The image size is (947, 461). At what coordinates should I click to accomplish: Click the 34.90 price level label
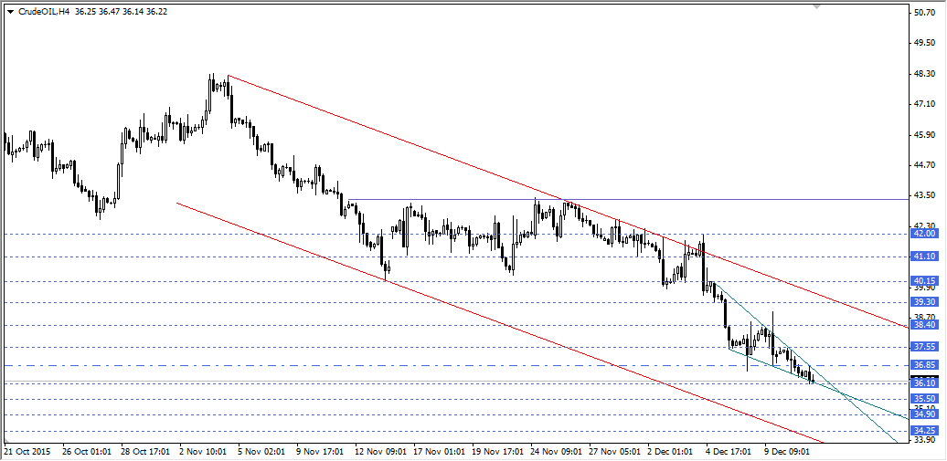(x=923, y=414)
